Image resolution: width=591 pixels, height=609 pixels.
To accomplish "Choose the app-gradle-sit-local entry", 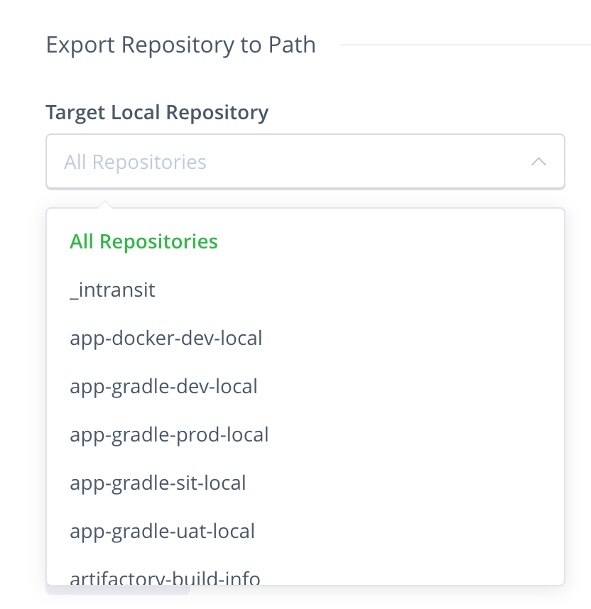I will tap(158, 483).
